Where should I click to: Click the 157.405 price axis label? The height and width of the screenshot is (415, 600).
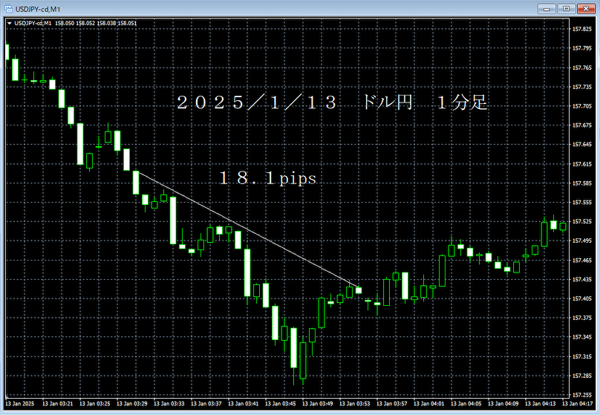[581, 298]
